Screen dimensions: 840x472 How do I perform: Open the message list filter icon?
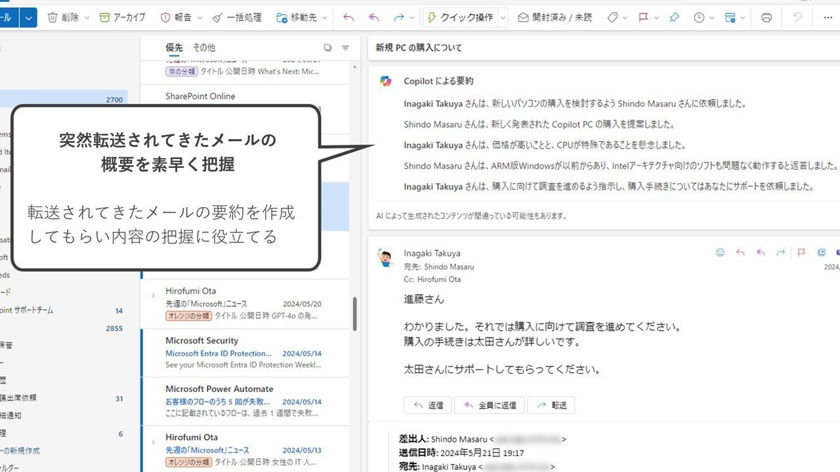[x=346, y=48]
